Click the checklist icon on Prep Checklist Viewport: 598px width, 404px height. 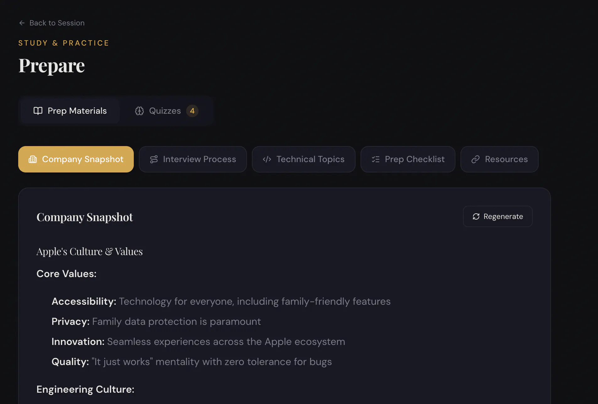pos(376,159)
